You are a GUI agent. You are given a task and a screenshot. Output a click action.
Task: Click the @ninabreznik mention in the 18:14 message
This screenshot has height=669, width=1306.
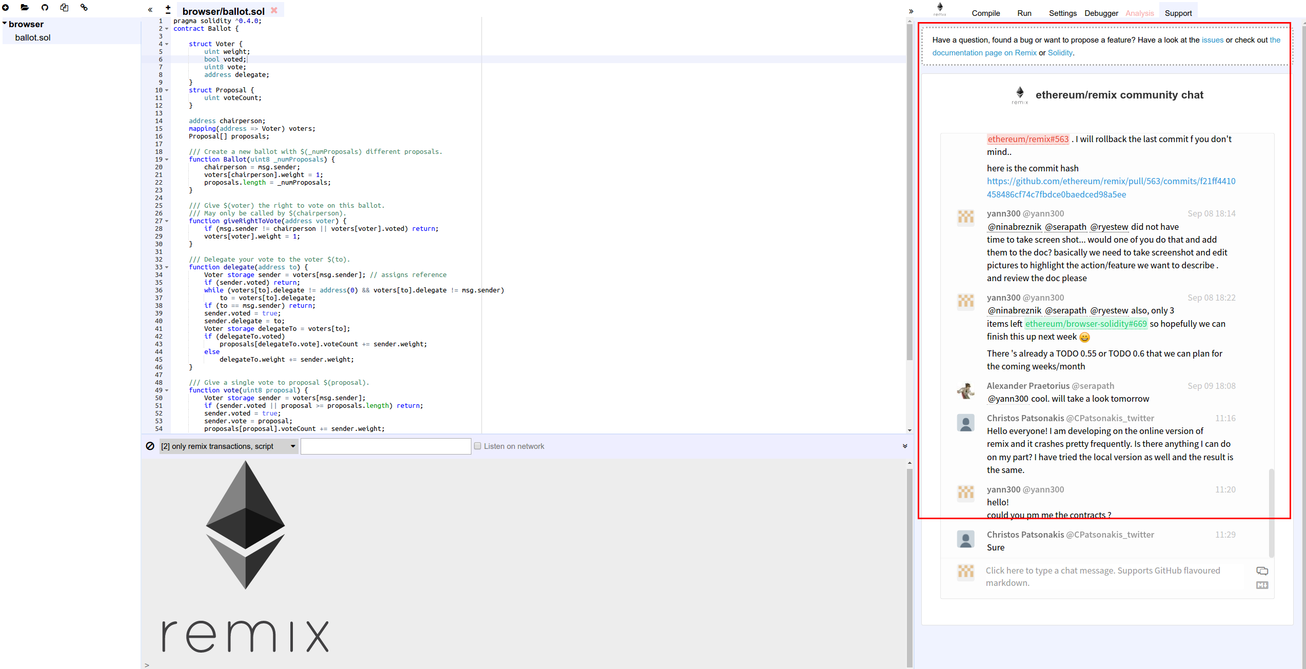(1015, 227)
